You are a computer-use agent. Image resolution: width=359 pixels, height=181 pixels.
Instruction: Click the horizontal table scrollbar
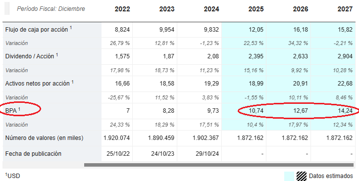tap(219, 165)
